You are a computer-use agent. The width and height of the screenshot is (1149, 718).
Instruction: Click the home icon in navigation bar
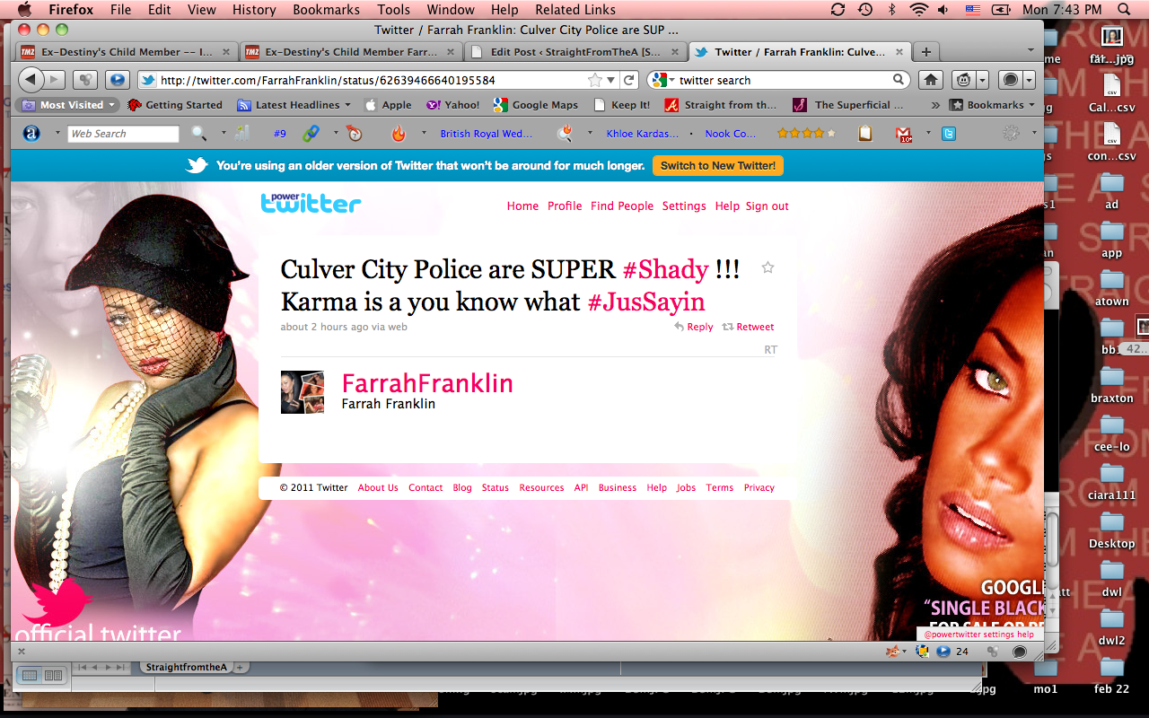pyautogui.click(x=932, y=80)
